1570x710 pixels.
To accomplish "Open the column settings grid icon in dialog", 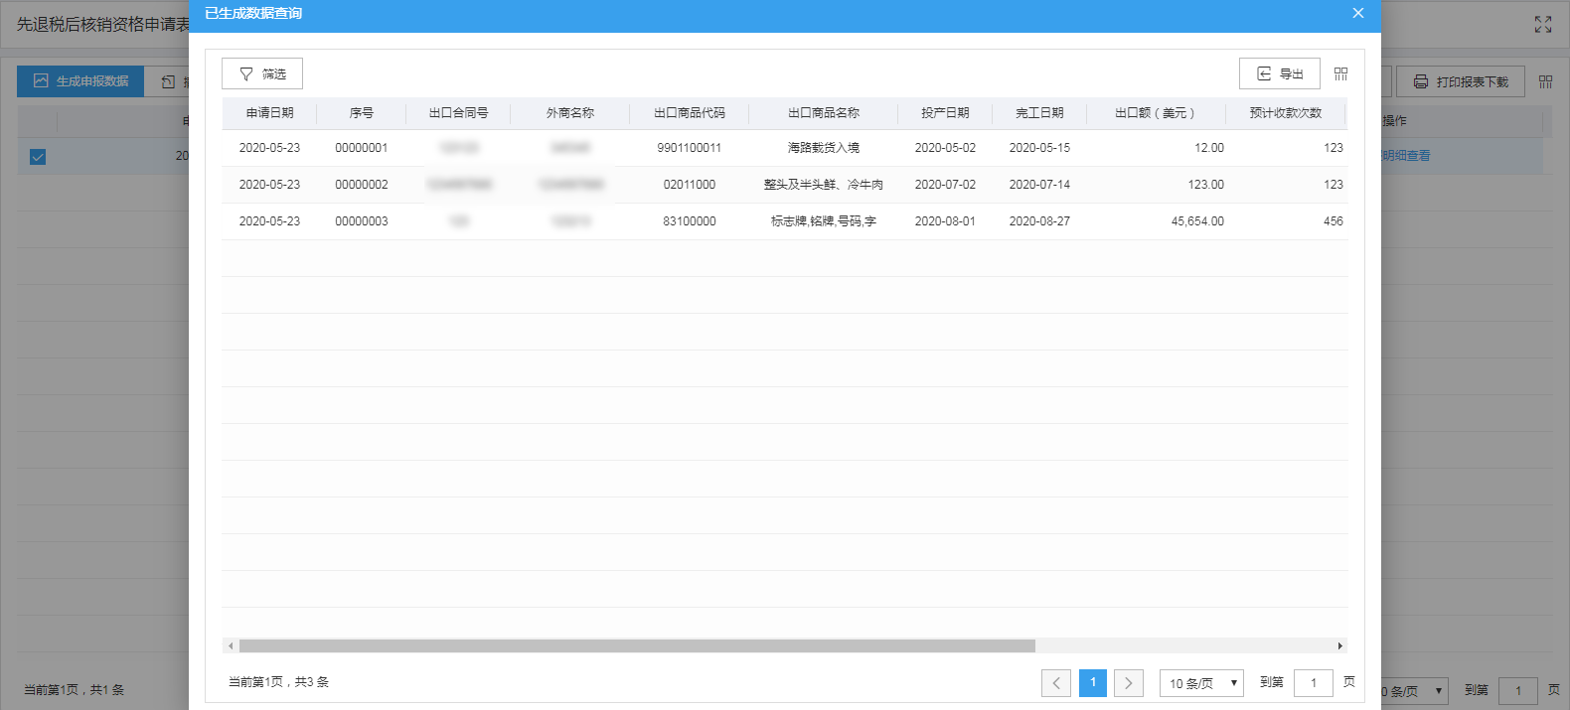I will tap(1340, 74).
